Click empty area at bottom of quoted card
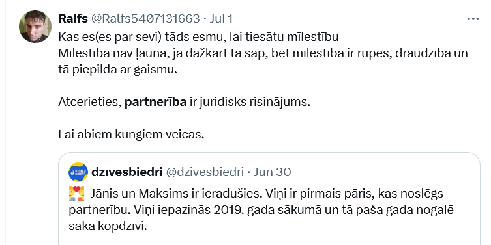The width and height of the screenshot is (491, 245). coord(269,239)
